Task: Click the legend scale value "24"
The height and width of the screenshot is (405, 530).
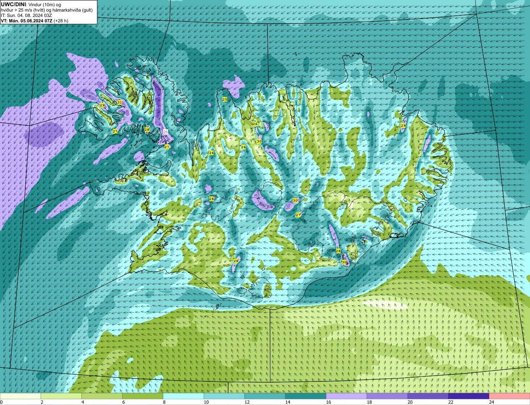Action: [x=491, y=402]
